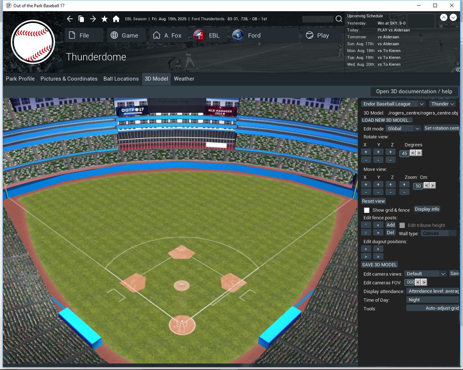The height and width of the screenshot is (370, 463).
Task: Open the Edit camera views Default dropdown
Action: click(425, 274)
